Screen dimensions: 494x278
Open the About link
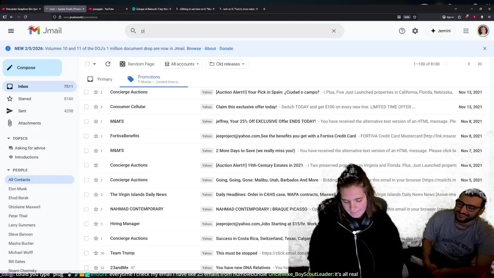210,49
